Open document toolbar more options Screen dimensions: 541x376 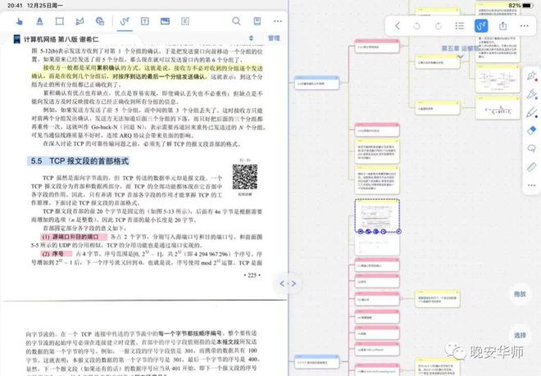[x=278, y=21]
